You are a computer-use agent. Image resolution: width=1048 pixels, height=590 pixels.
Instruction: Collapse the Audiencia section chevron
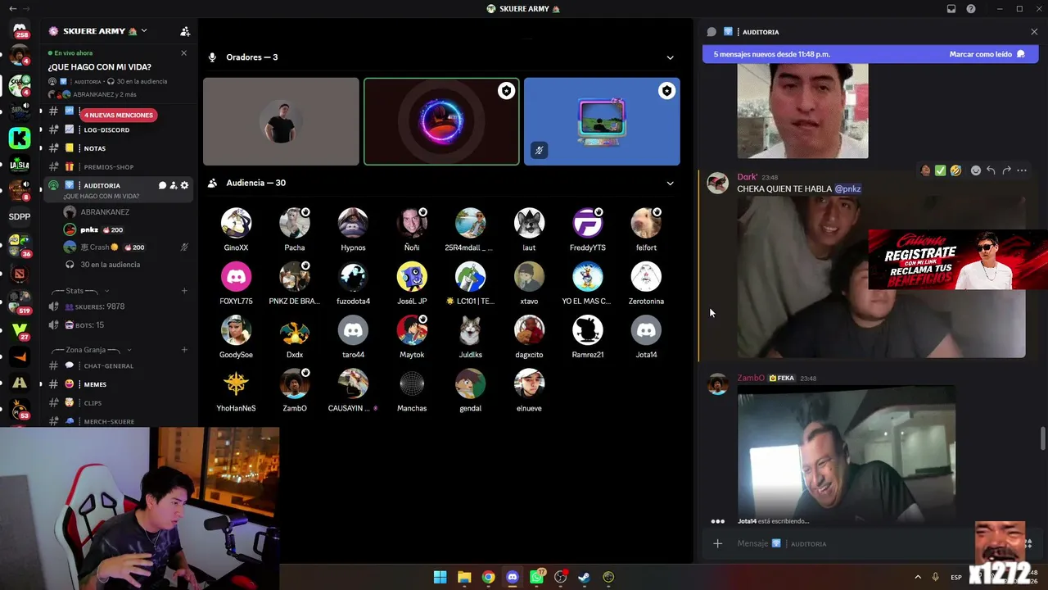point(670,184)
